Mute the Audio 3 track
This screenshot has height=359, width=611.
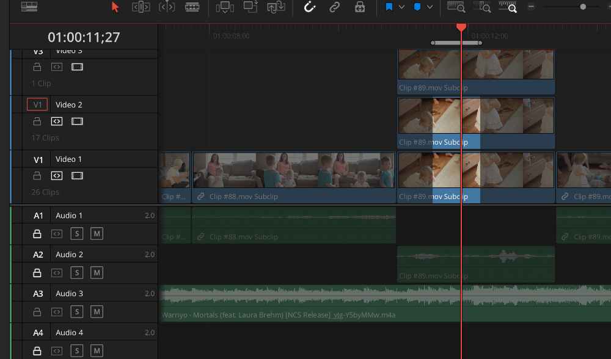[x=97, y=311]
